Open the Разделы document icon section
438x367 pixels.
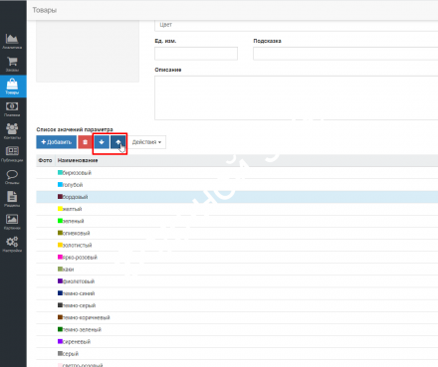12,199
